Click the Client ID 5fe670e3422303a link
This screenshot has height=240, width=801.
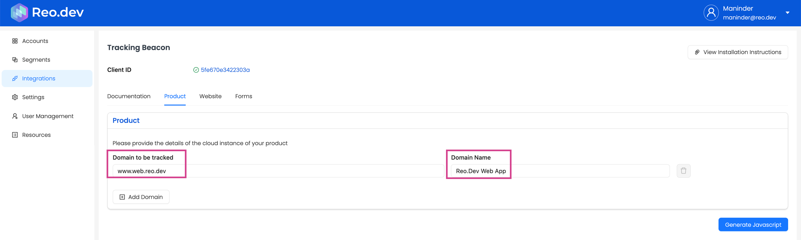click(225, 70)
